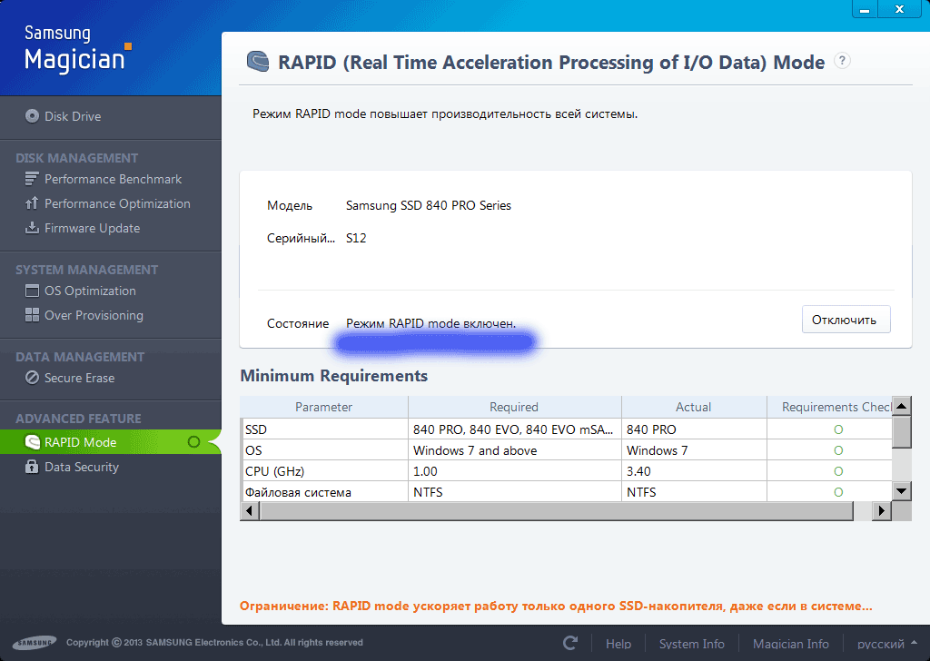Viewport: 930px width, 661px height.
Task: Click the Required column header
Action: tap(514, 407)
